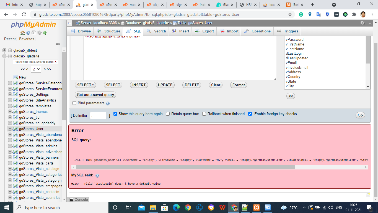Image resolution: width=378 pixels, height=213 pixels.
Task: Check the Retain query box option
Action: (168, 114)
